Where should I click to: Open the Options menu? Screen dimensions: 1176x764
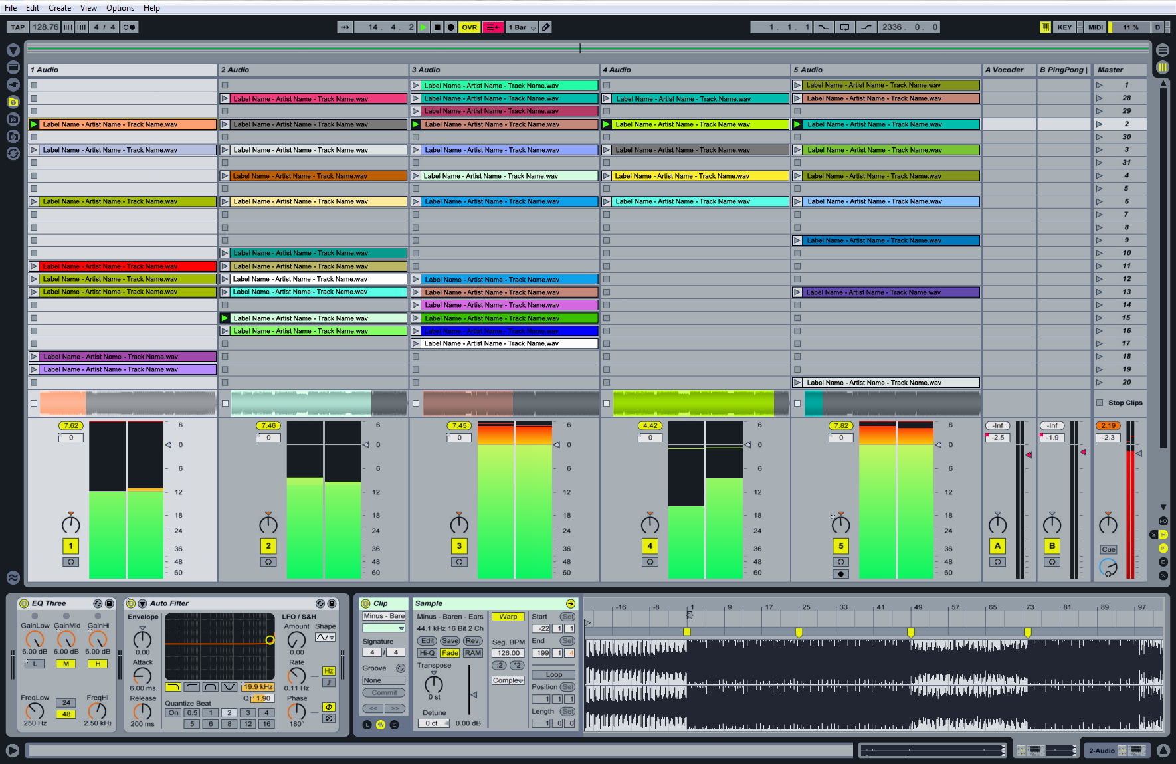coord(120,8)
